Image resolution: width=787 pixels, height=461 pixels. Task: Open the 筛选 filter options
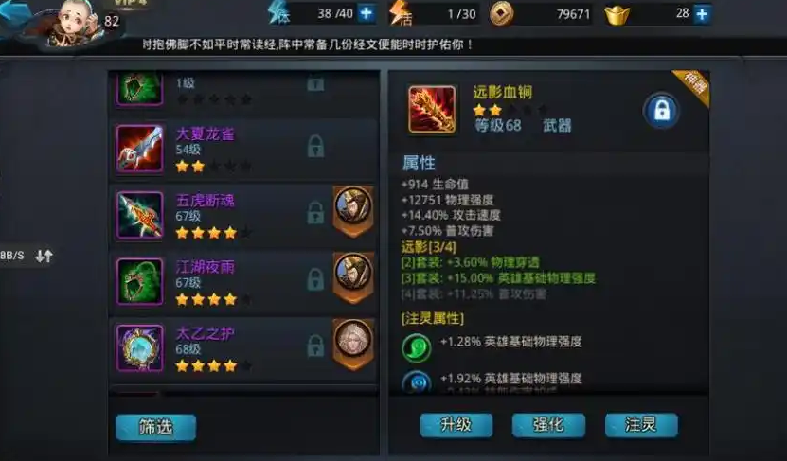tap(155, 427)
